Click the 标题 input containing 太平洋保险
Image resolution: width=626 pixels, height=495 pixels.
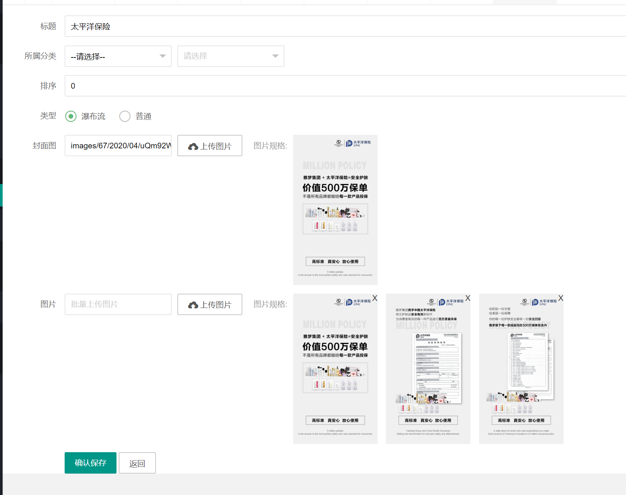(x=345, y=26)
